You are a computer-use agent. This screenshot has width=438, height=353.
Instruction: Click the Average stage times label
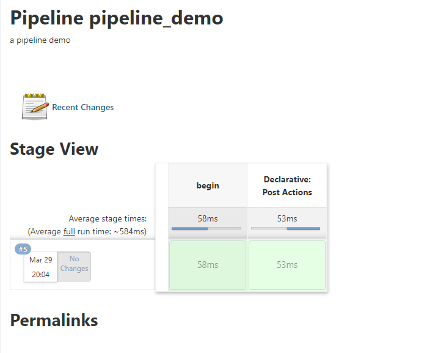click(x=108, y=218)
